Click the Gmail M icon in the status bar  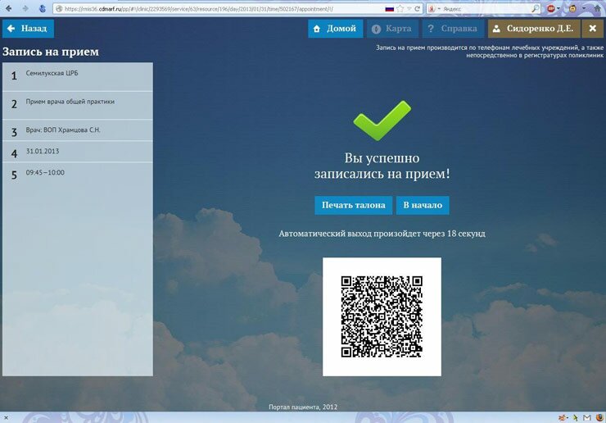tap(587, 417)
